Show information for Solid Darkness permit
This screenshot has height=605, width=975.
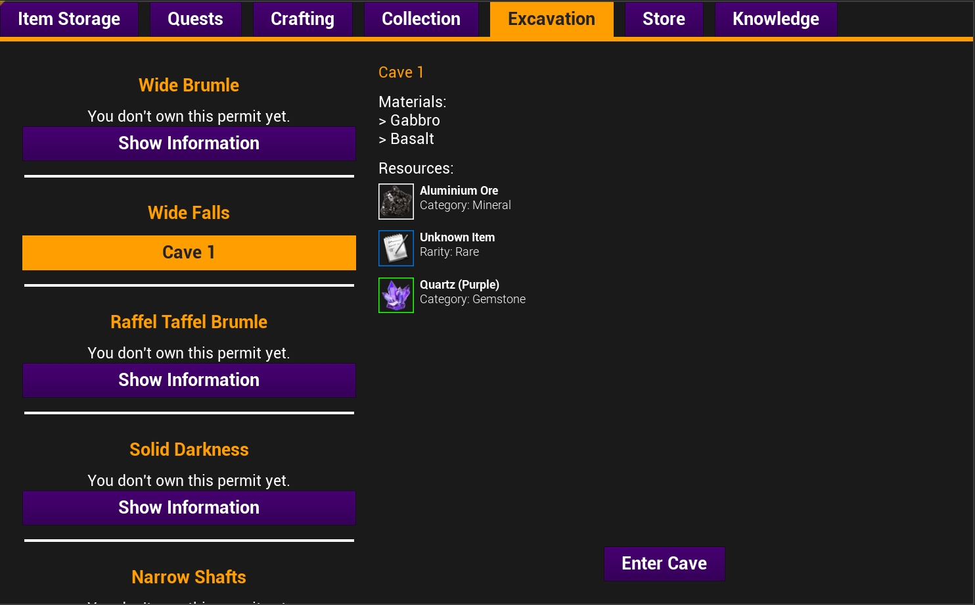(x=189, y=508)
